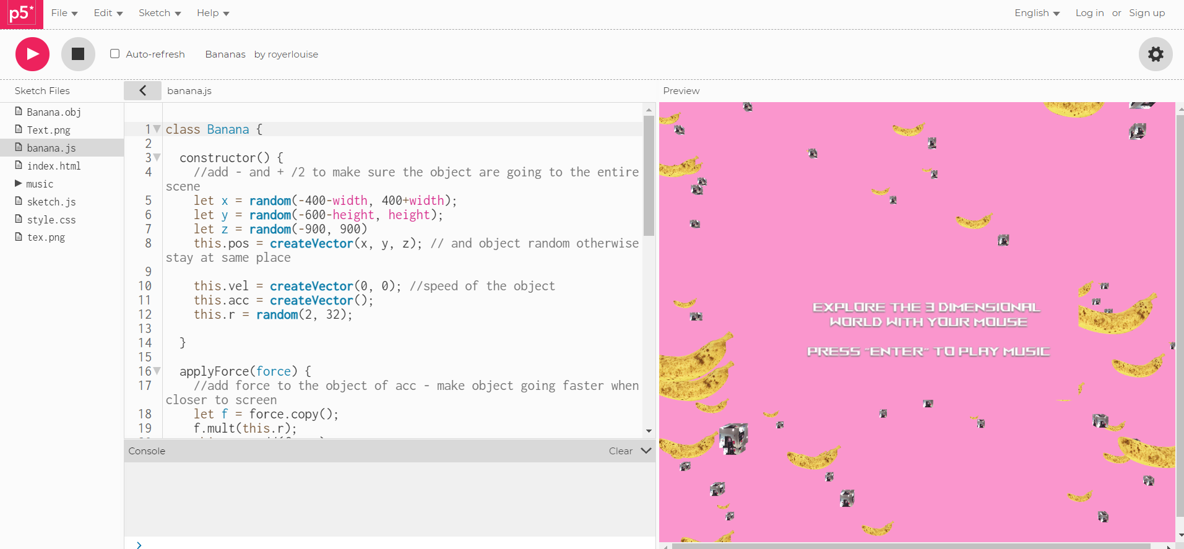
Task: Click the Log in link
Action: (1089, 13)
